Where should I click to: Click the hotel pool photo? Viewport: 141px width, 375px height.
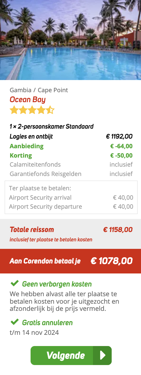[x=70, y=40]
